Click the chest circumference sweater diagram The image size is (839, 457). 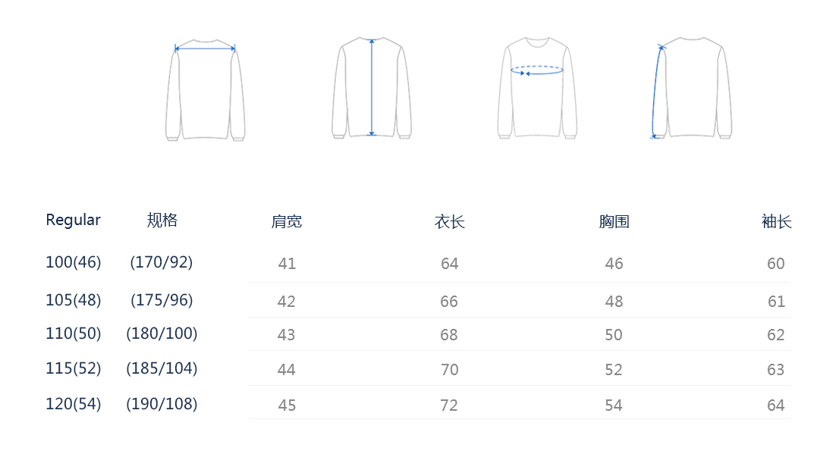click(537, 88)
